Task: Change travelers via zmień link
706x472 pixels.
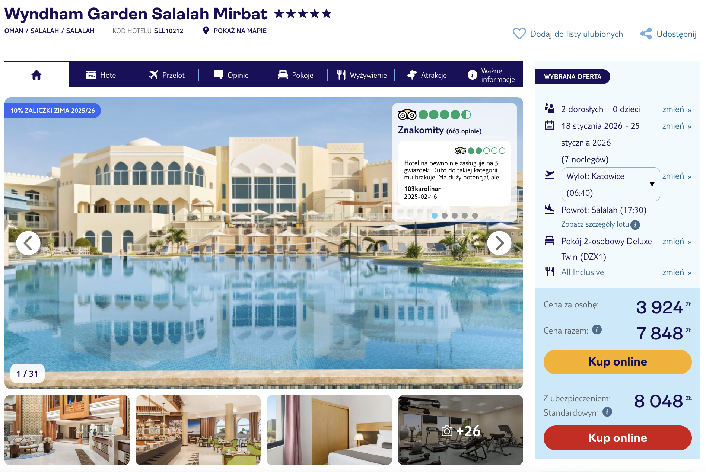Action: coord(677,109)
